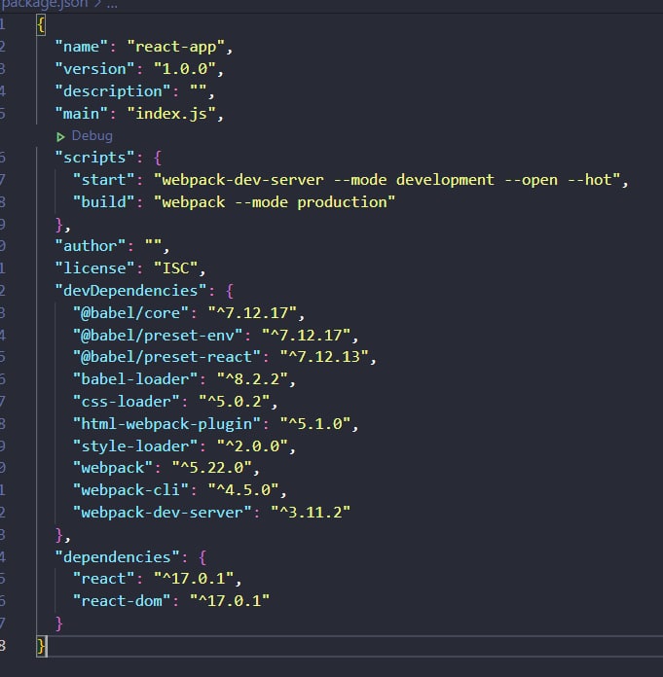
Task: Click the "devDependencies" key
Action: [x=130, y=291]
